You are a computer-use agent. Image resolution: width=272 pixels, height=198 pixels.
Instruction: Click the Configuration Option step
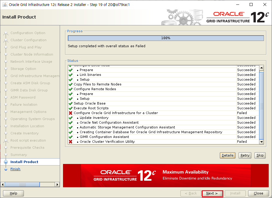pos(28,33)
